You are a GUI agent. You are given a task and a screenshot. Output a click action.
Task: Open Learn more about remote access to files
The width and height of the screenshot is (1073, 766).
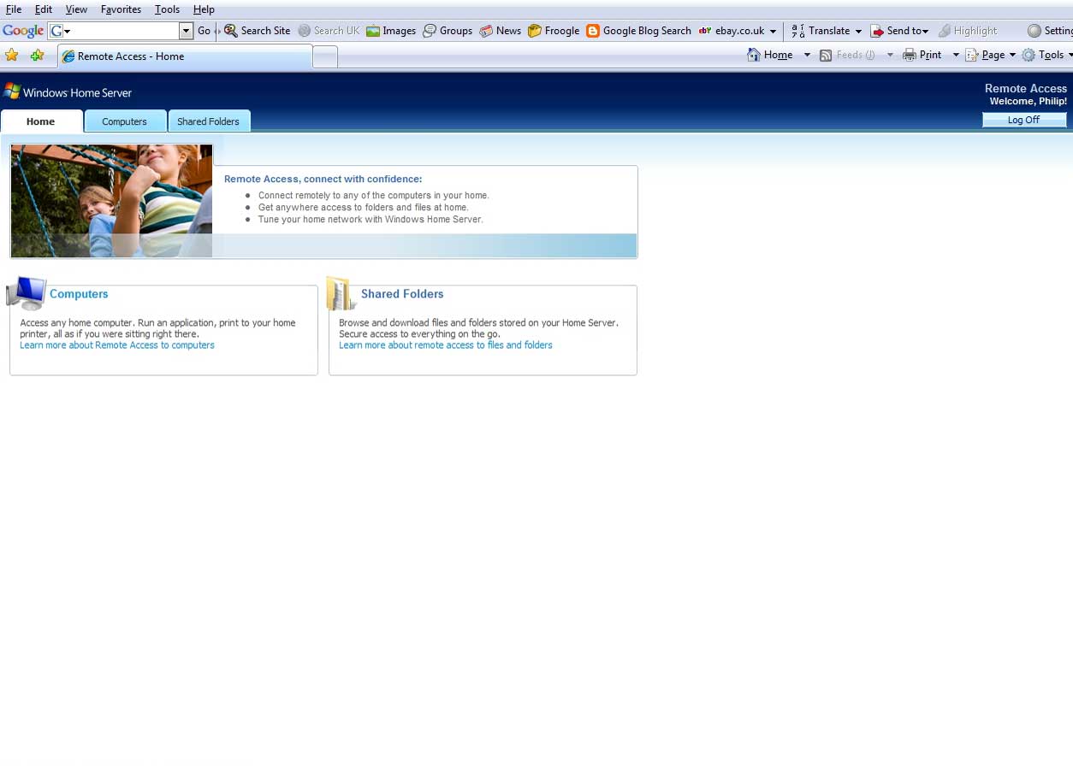point(446,345)
